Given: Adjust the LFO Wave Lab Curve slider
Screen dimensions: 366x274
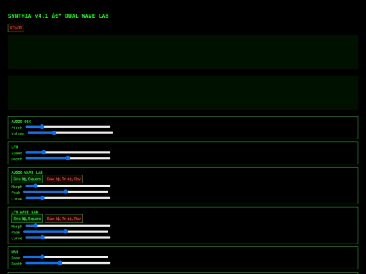Looking at the screenshot, I should point(68,237).
